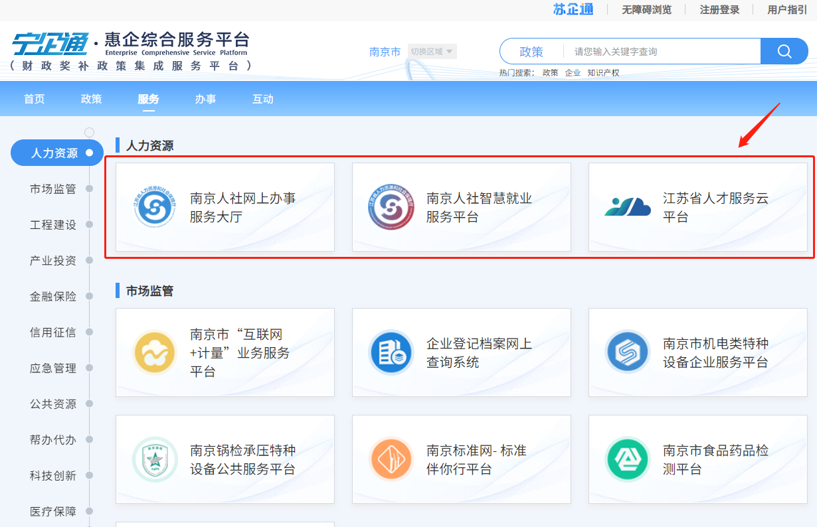Image resolution: width=817 pixels, height=527 pixels.
Task: Open the 政策 nav tab
Action: click(92, 99)
